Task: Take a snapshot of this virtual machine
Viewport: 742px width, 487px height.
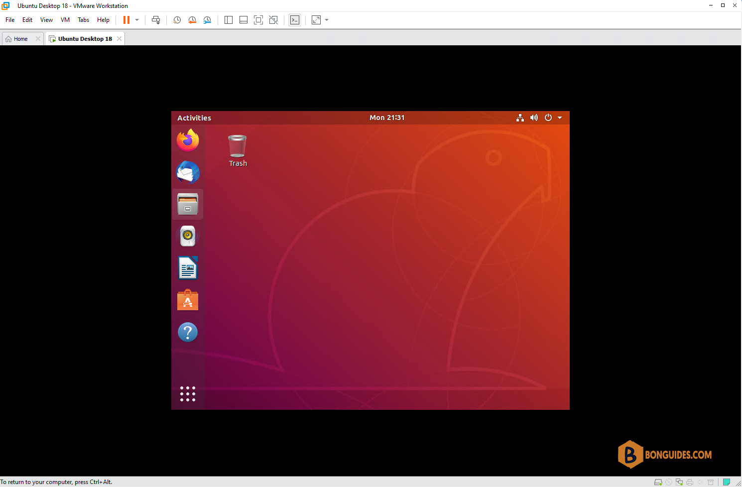Action: pos(177,20)
